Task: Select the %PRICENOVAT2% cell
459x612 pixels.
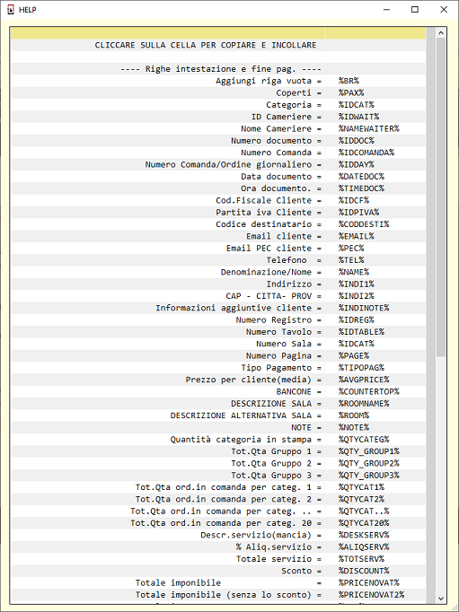Action: click(375, 595)
